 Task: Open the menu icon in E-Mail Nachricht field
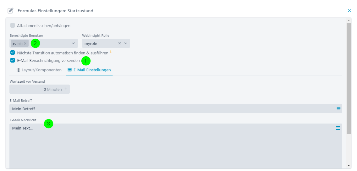click(x=338, y=128)
